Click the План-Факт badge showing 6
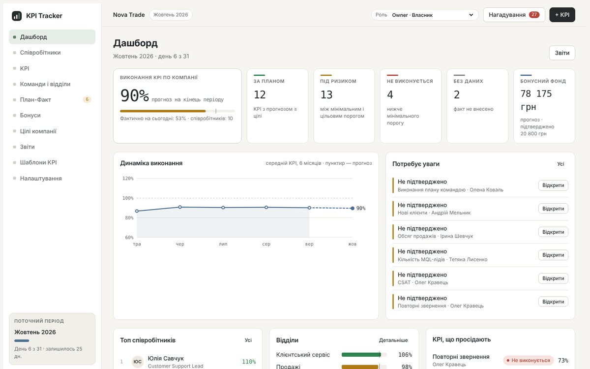Viewport: 590px width, 369px height. point(87,99)
